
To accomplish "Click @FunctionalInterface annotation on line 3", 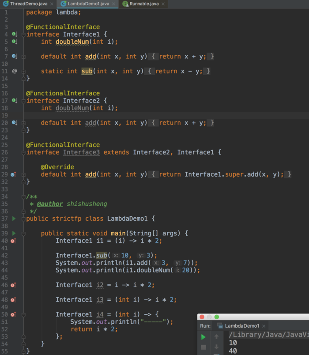I will (x=63, y=27).
